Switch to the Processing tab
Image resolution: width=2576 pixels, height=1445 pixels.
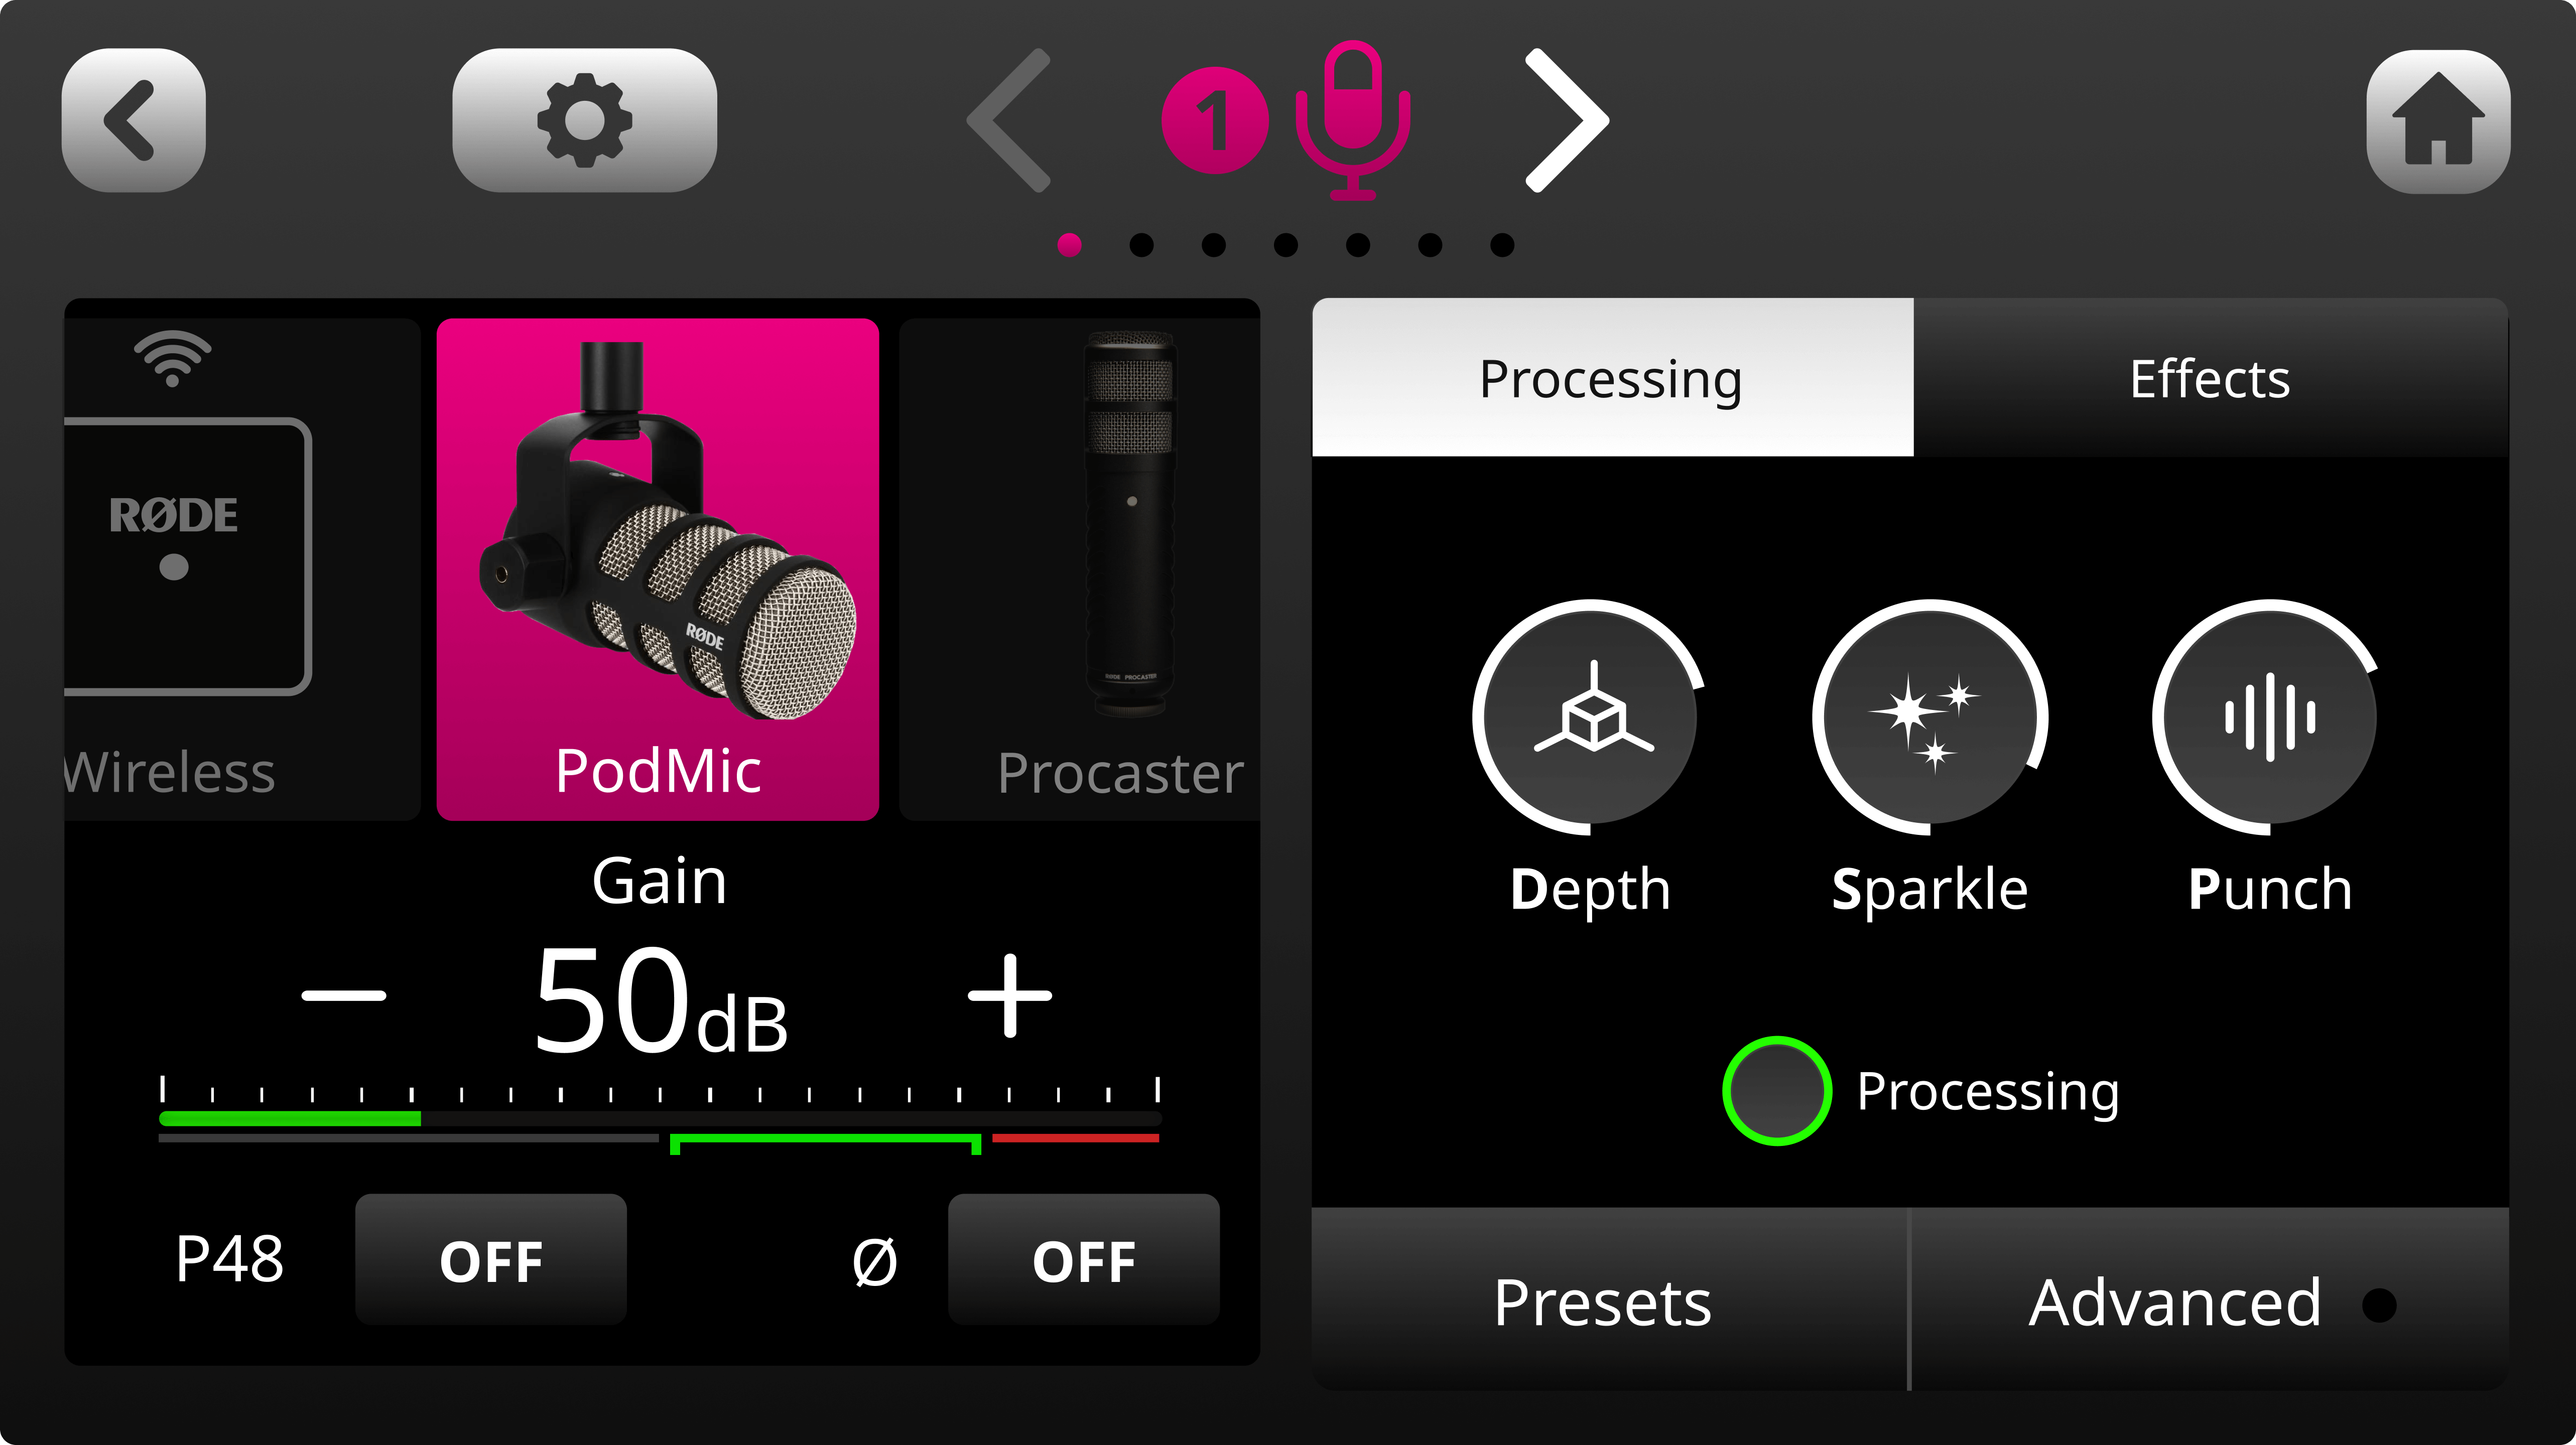pos(1610,379)
